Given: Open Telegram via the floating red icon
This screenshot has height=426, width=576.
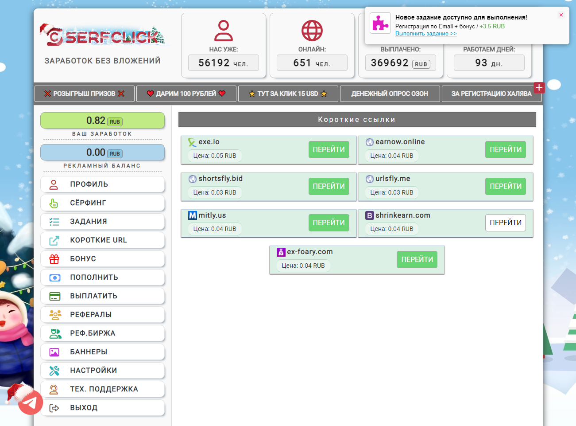Looking at the screenshot, I should (x=30, y=402).
